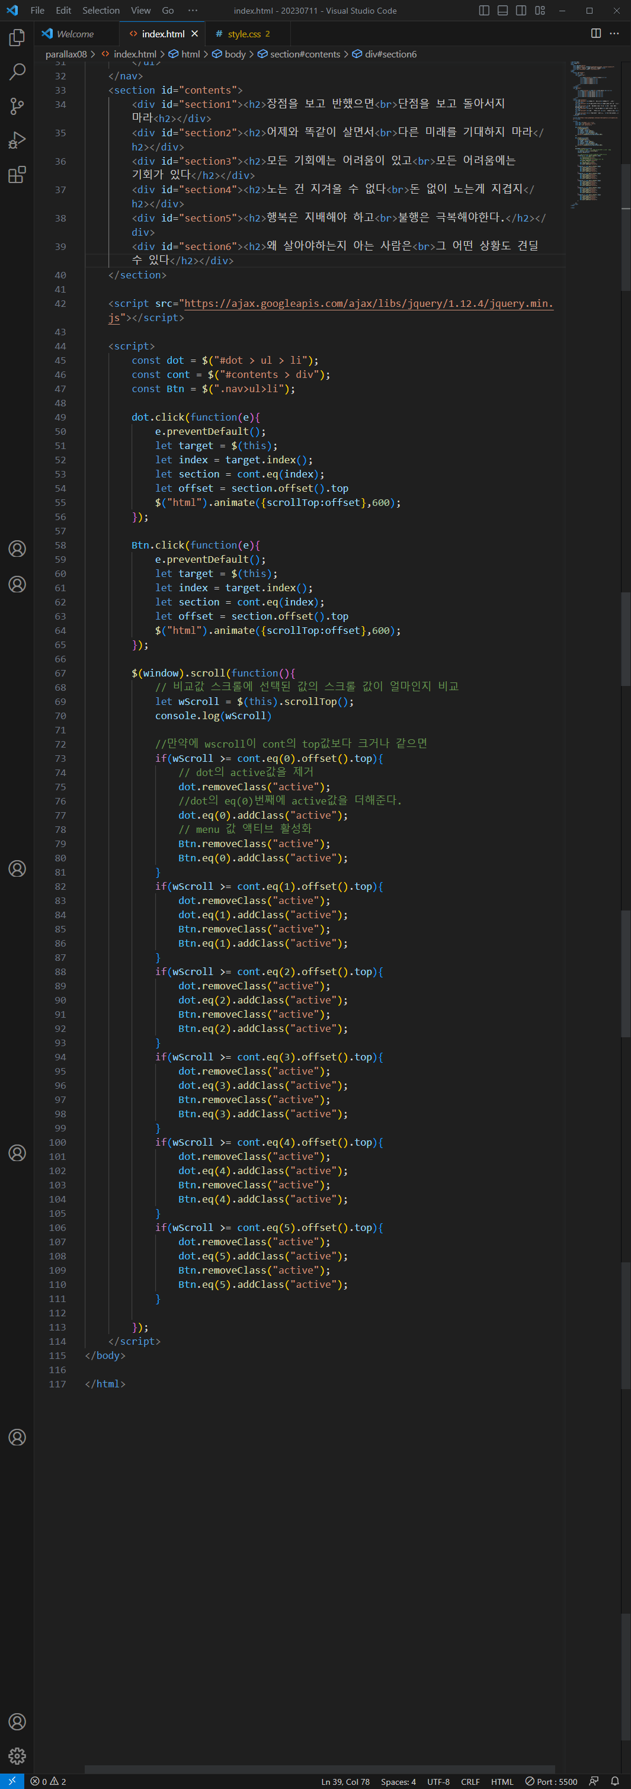The image size is (631, 1789).
Task: Open the remote window indicator in status bar
Action: pyautogui.click(x=12, y=1781)
